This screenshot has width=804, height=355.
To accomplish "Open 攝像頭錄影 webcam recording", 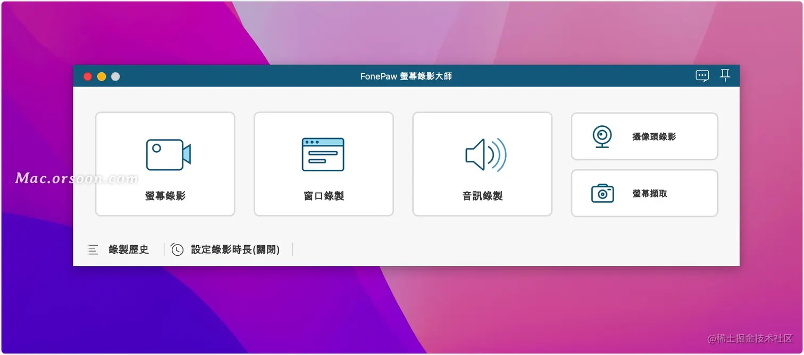I will pyautogui.click(x=644, y=136).
